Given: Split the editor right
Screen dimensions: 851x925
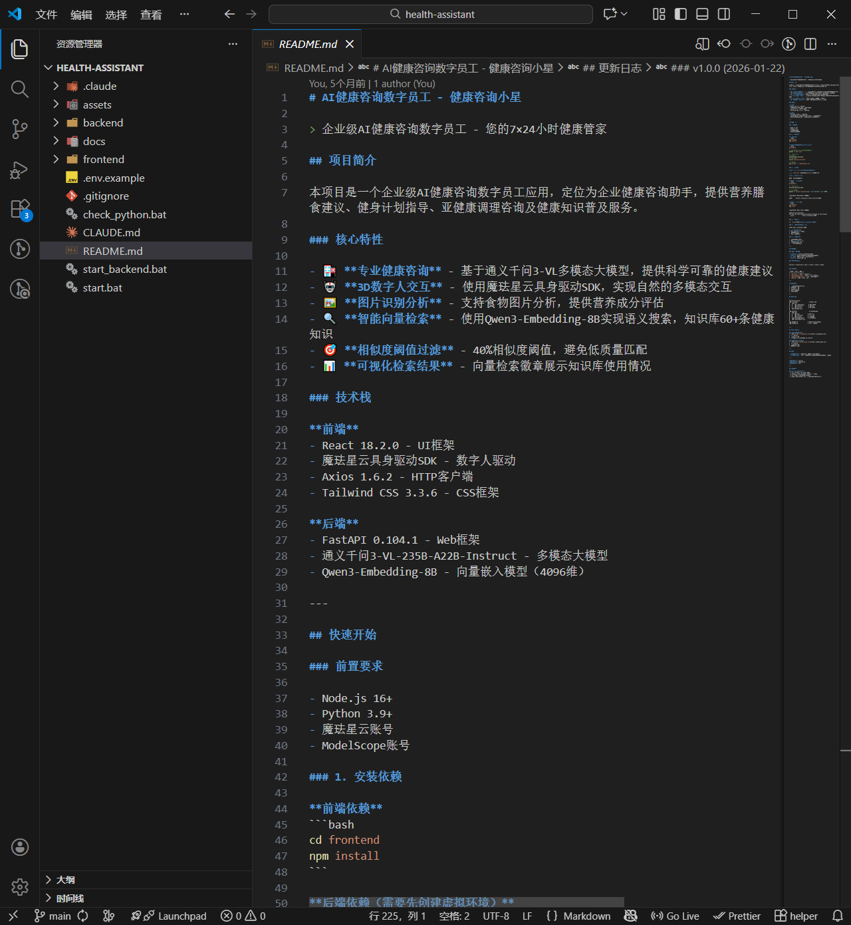Looking at the screenshot, I should tap(810, 44).
